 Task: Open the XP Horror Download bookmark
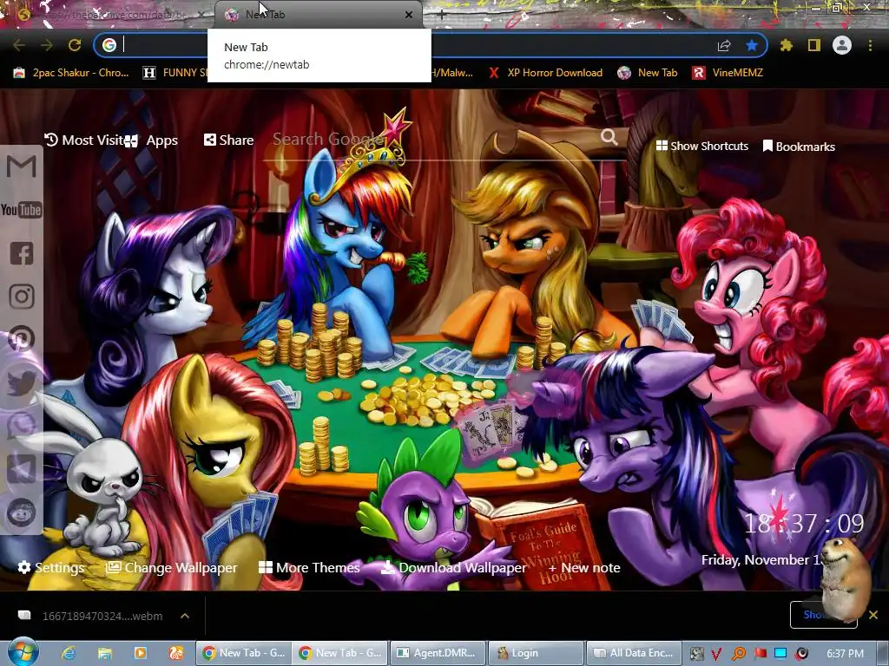(545, 73)
